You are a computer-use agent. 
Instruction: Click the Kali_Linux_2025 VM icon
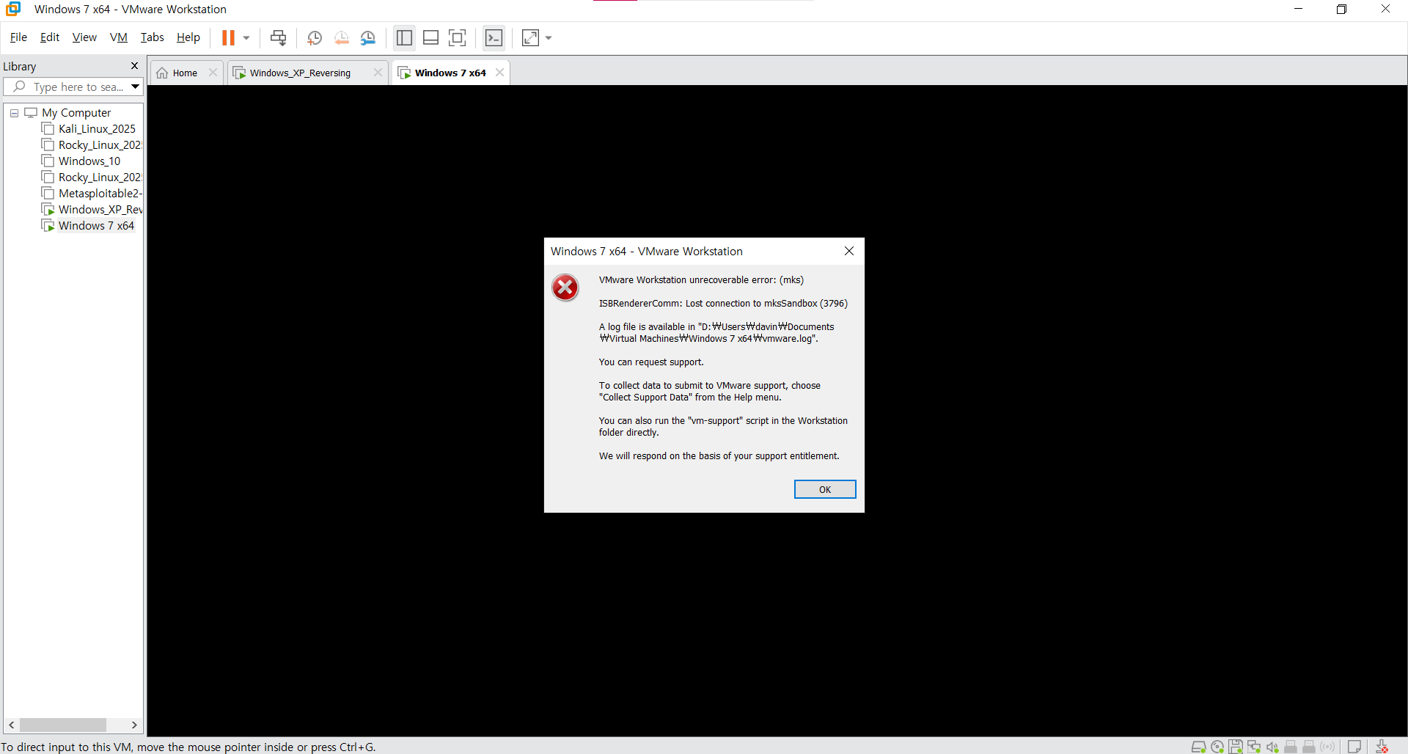(x=48, y=129)
